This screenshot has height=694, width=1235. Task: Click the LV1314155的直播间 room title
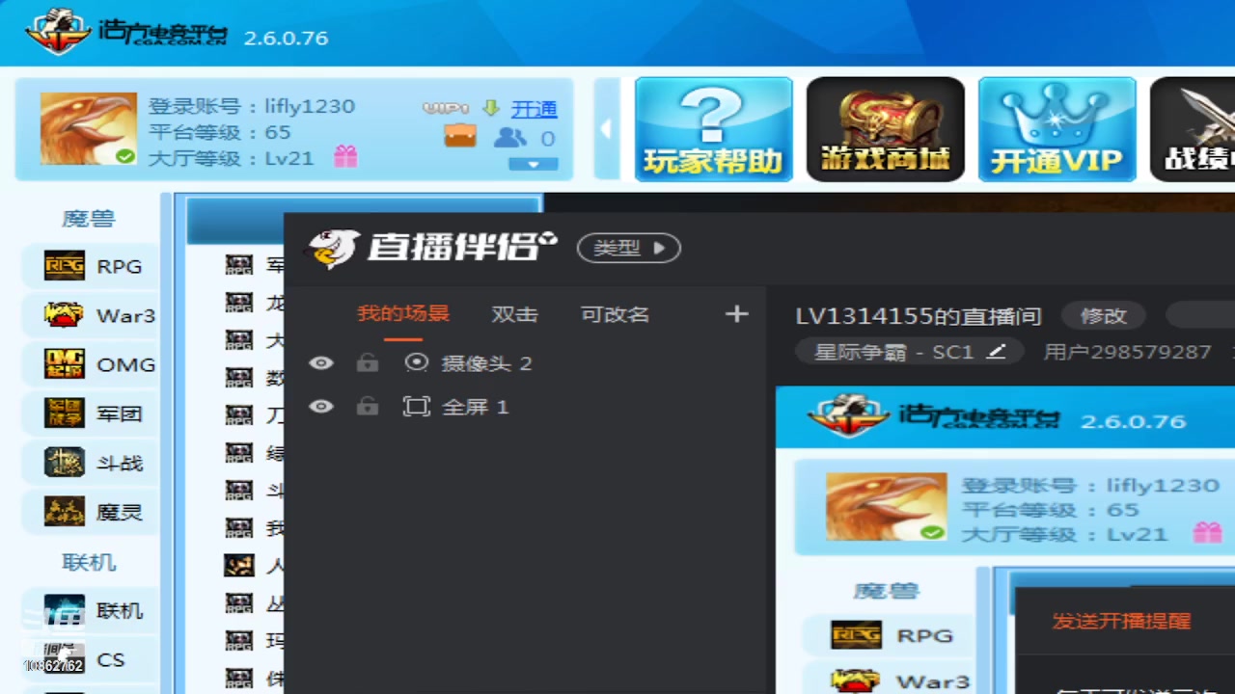pos(919,316)
